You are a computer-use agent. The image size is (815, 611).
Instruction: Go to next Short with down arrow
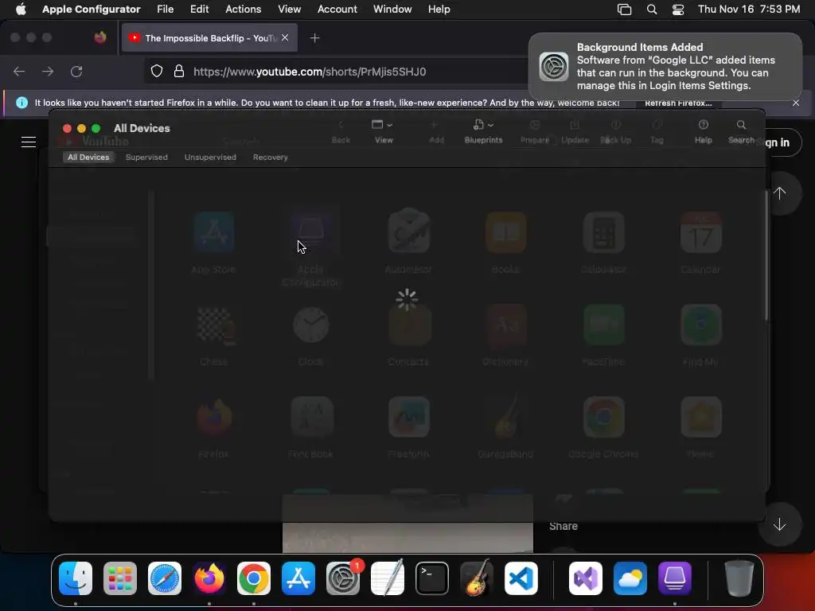click(780, 525)
